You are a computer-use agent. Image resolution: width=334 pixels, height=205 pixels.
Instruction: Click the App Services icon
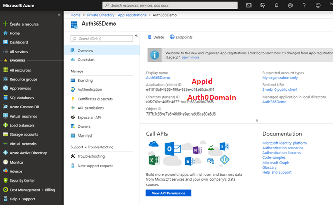(5, 88)
